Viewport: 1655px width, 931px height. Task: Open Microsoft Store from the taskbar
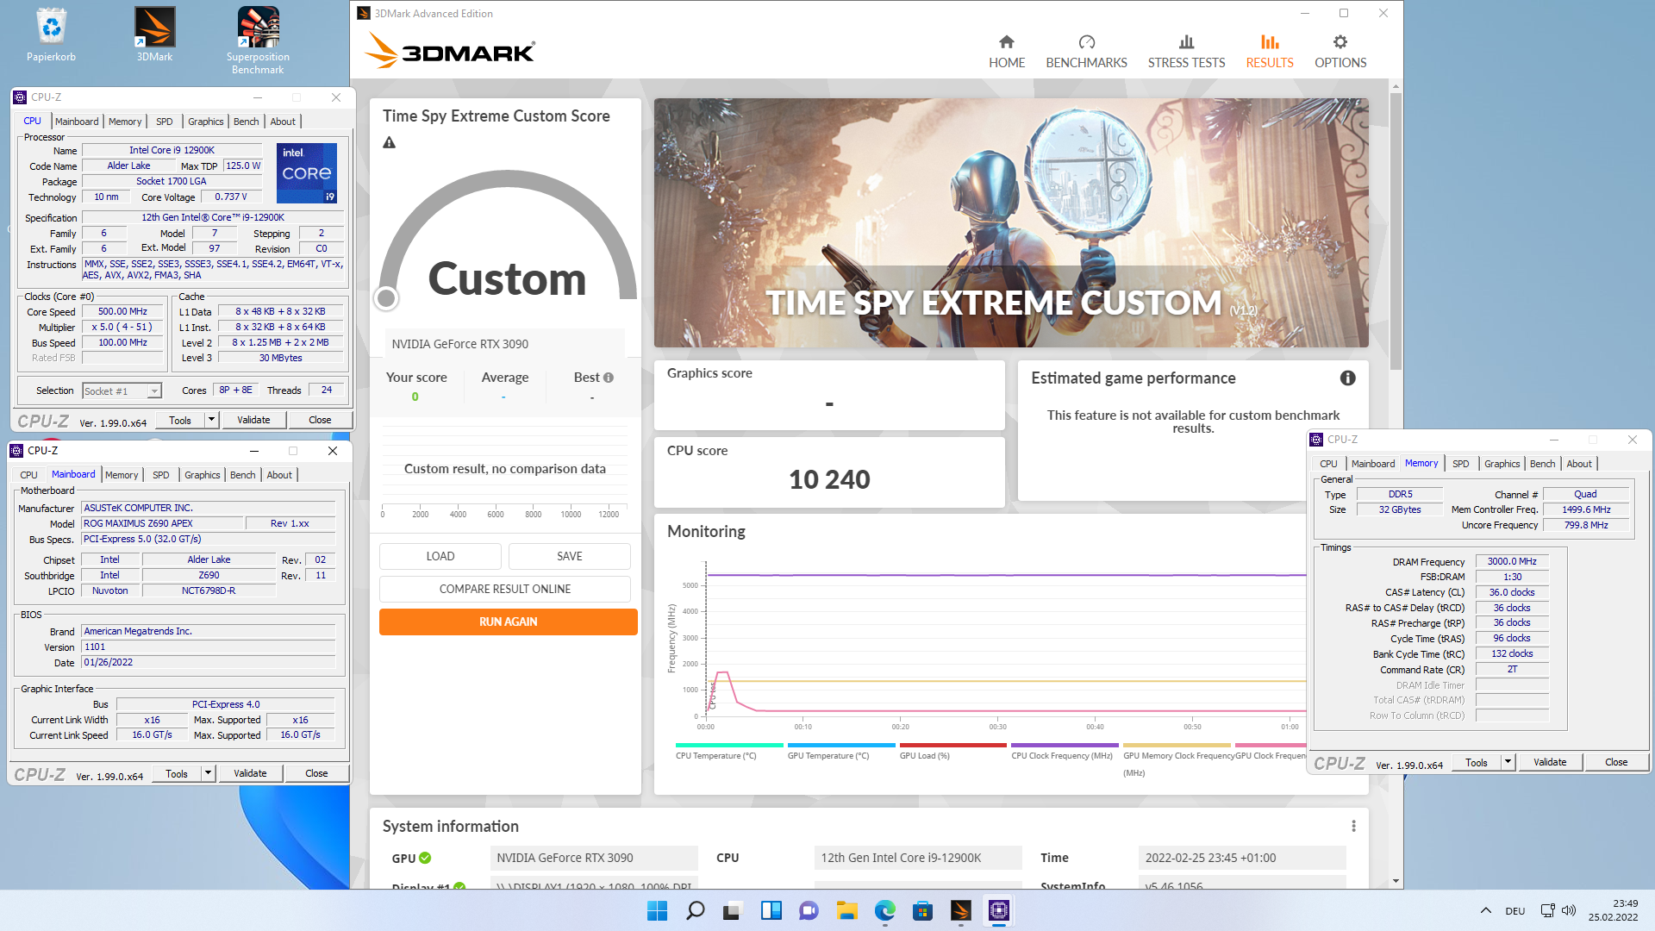[x=922, y=910]
